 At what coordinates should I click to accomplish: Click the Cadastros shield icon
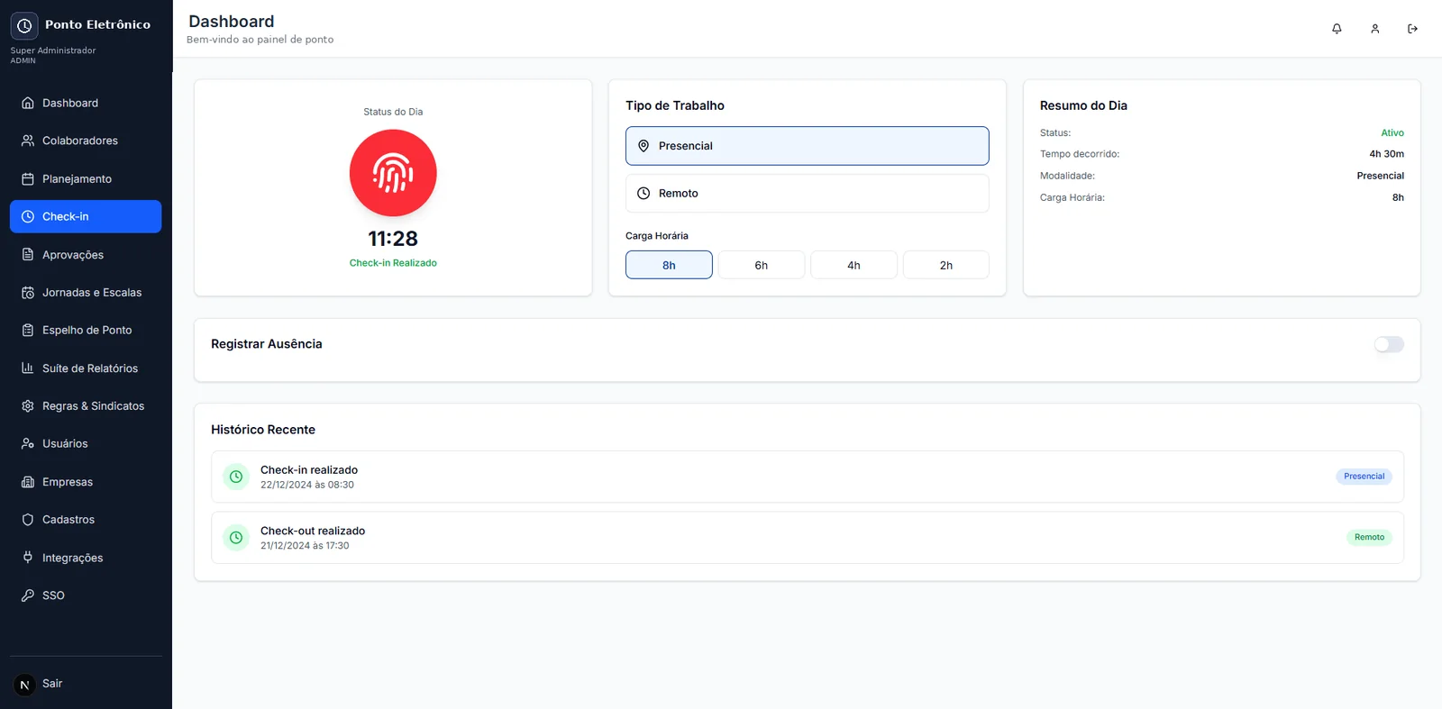pos(28,520)
